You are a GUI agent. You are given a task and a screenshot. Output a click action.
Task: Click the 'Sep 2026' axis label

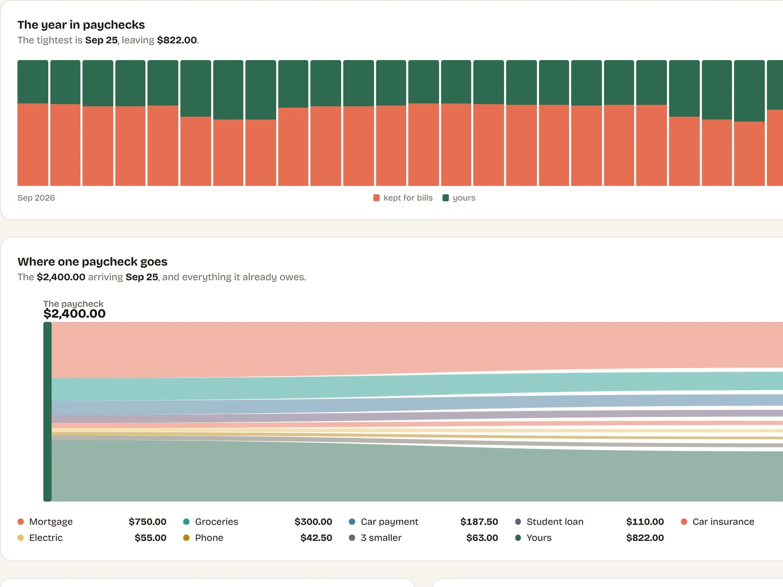[x=36, y=198]
